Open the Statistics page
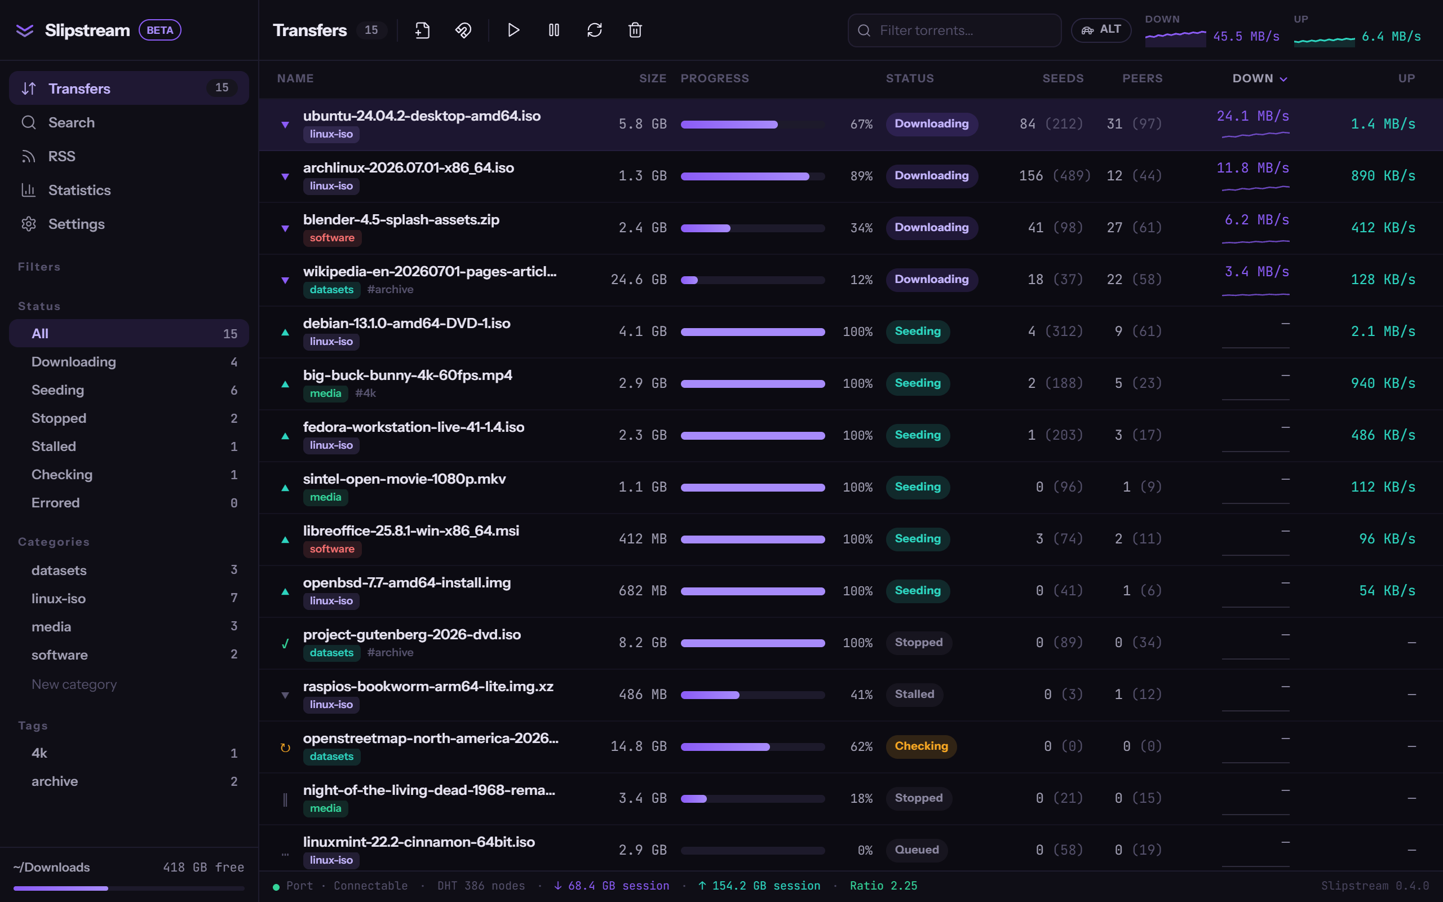 point(129,191)
